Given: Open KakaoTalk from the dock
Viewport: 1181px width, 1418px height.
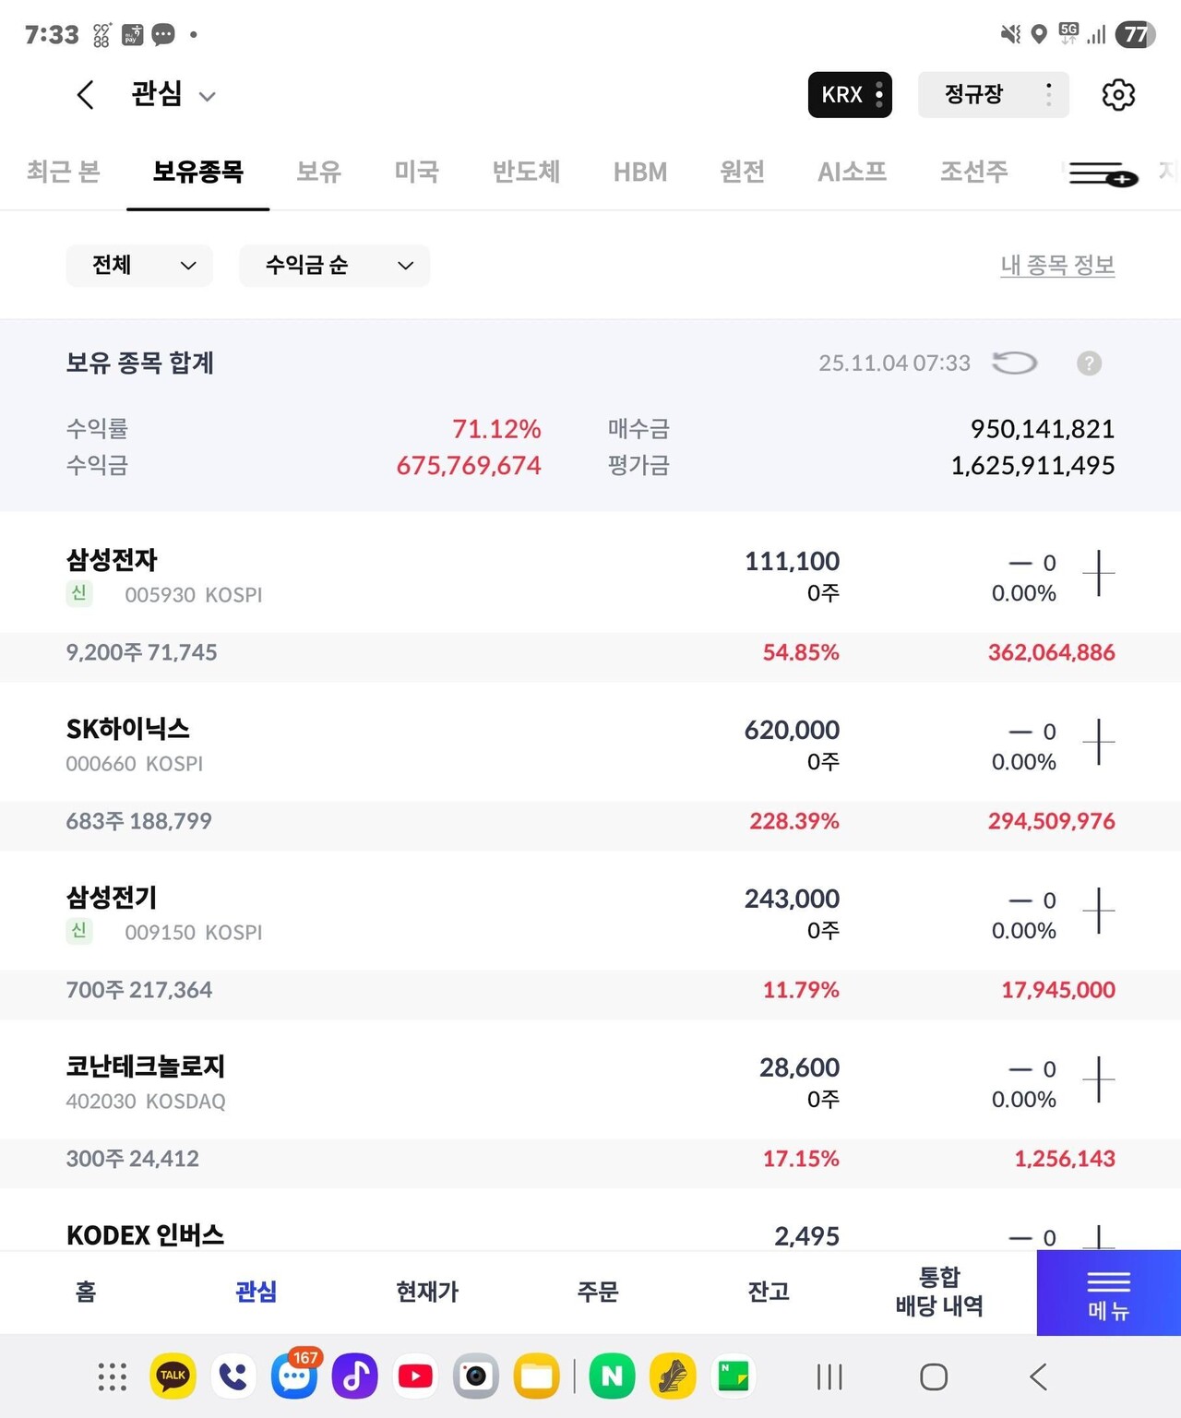Looking at the screenshot, I should click(173, 1376).
